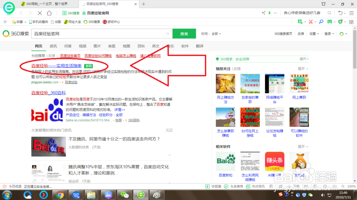Click the lightning speed-mode icon
The height and width of the screenshot is (200, 357).
click(x=270, y=13)
